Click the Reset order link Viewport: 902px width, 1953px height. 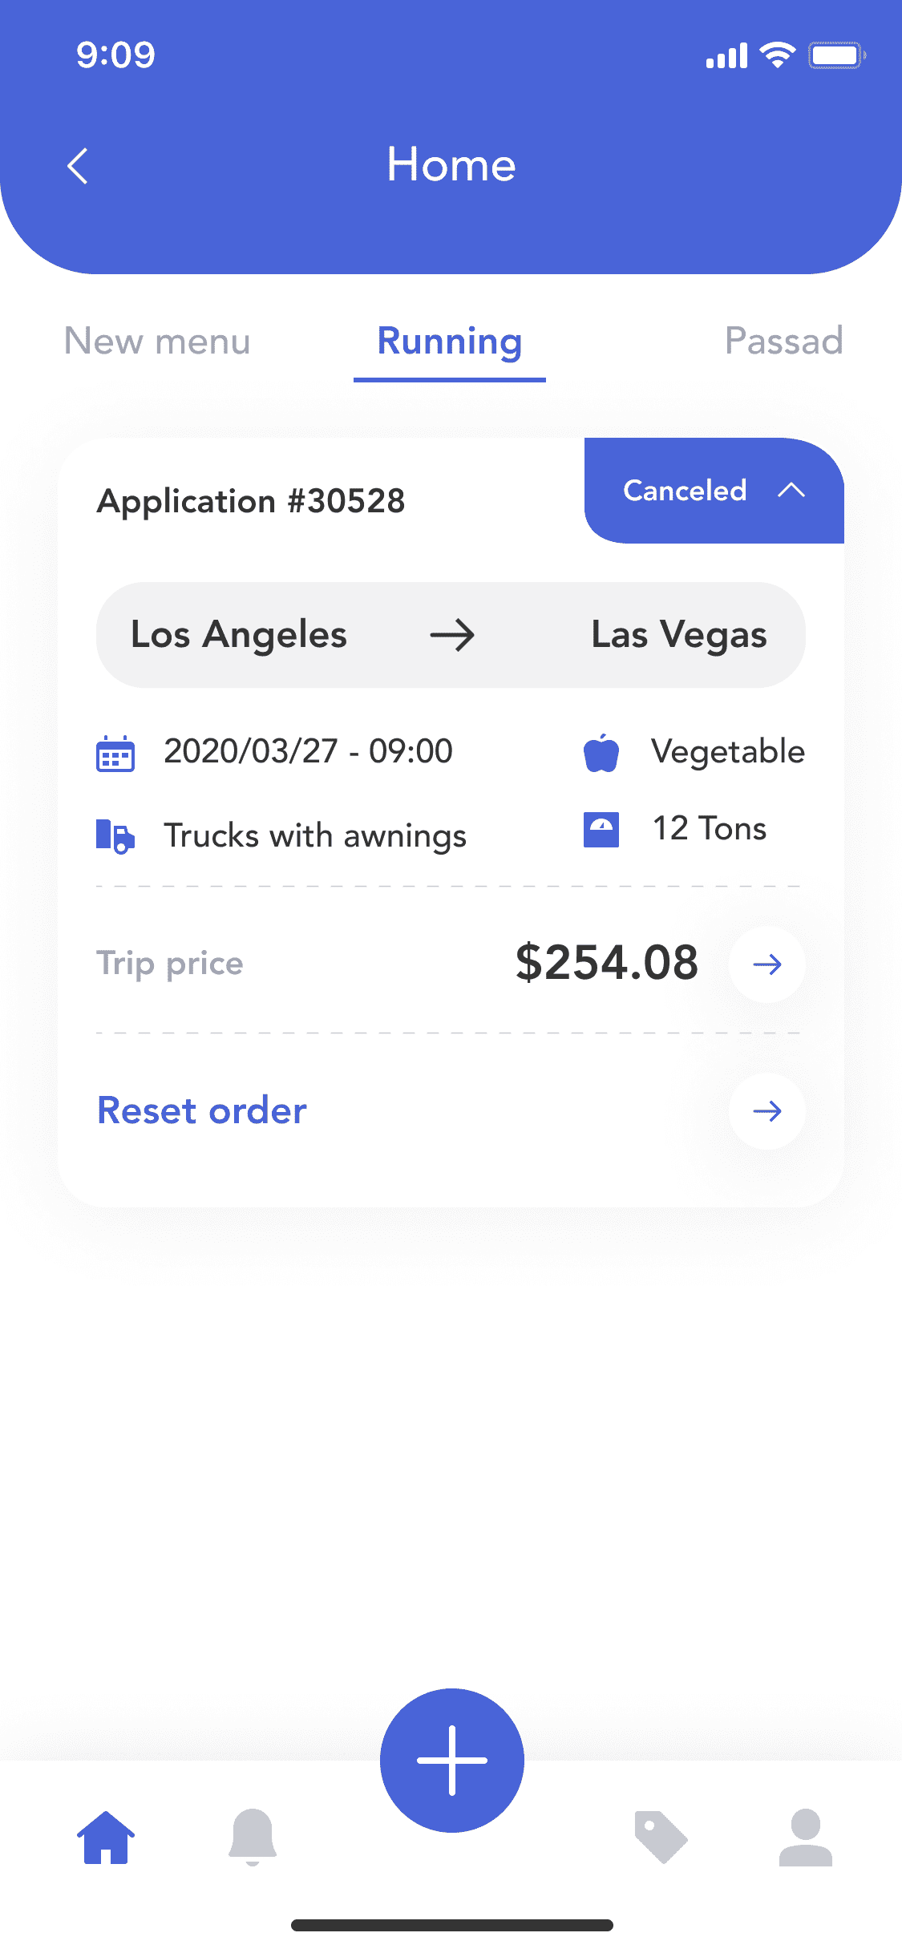coord(202,1111)
